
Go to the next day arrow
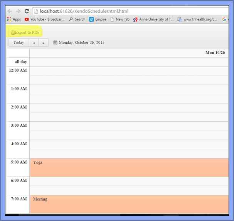(x=44, y=43)
